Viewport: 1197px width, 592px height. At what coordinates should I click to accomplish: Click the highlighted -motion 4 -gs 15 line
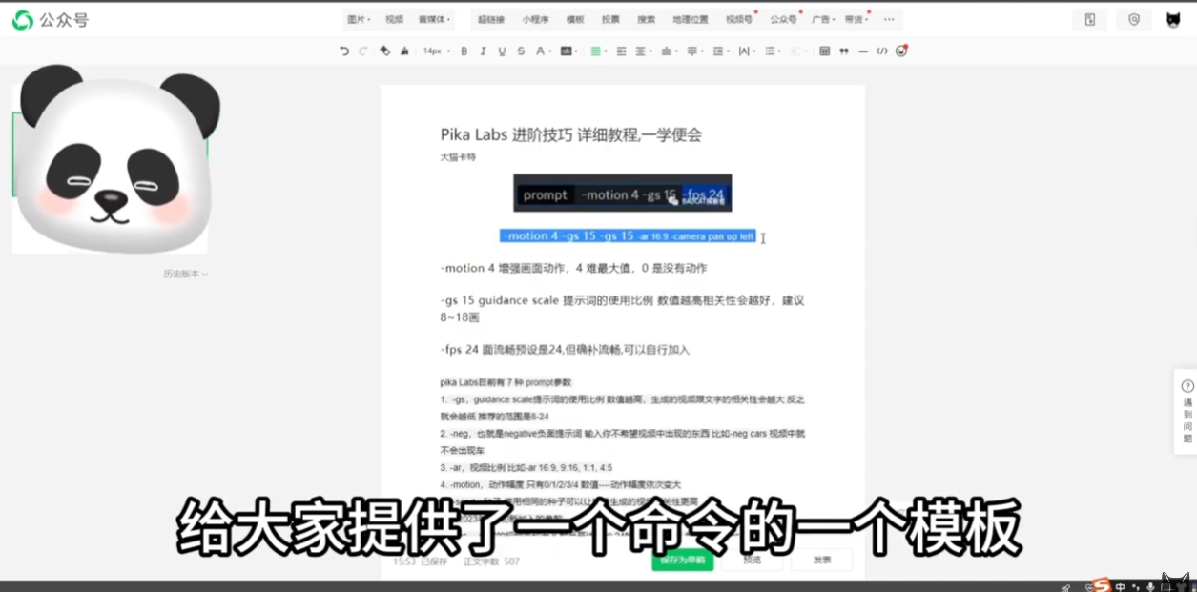pos(628,235)
